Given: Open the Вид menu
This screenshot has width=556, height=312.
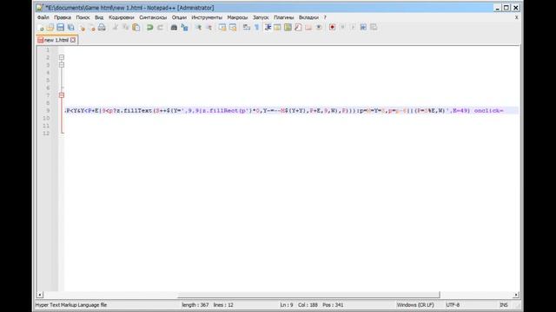Looking at the screenshot, I should point(99,17).
